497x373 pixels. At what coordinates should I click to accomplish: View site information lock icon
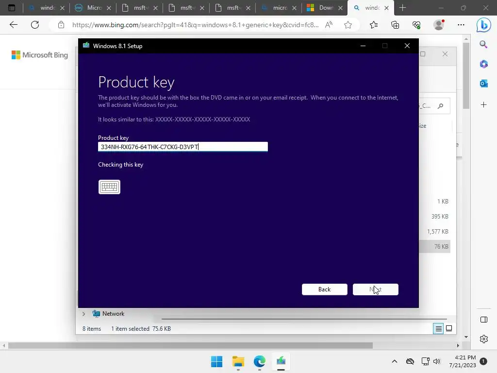click(x=61, y=25)
